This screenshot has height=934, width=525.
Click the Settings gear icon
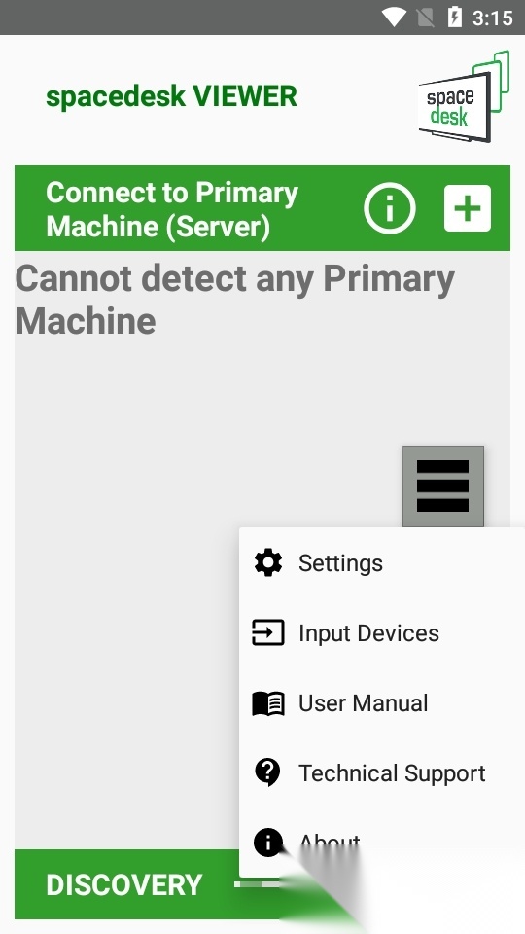tap(268, 563)
